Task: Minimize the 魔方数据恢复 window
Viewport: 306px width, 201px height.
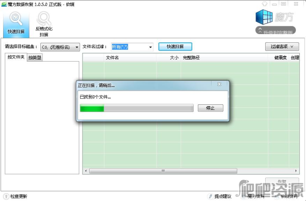Action: click(274, 4)
